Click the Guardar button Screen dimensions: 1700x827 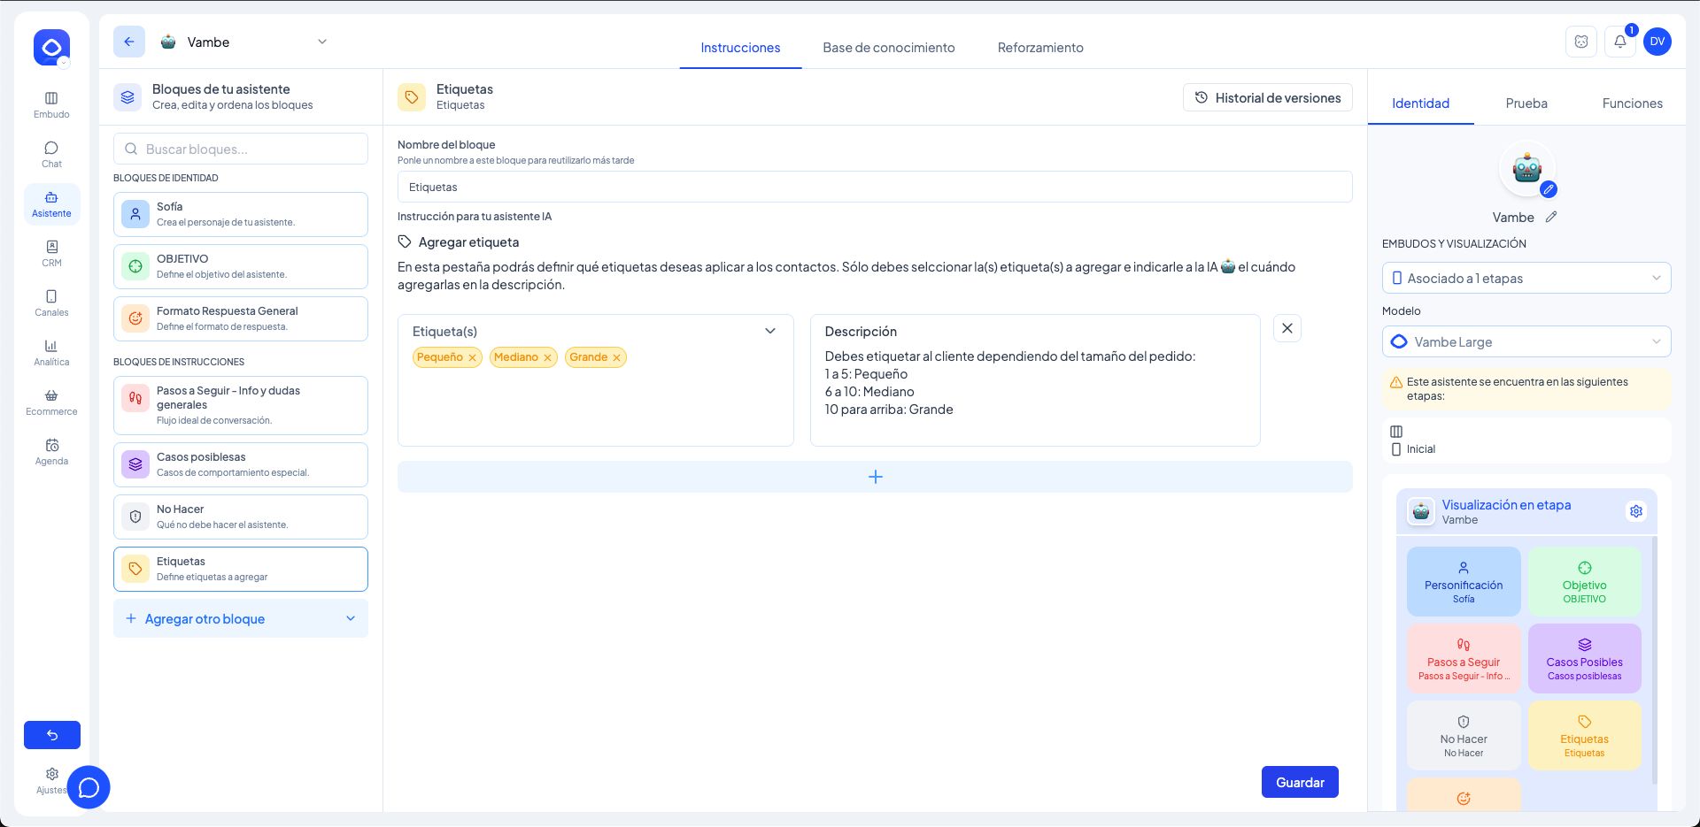[1299, 782]
